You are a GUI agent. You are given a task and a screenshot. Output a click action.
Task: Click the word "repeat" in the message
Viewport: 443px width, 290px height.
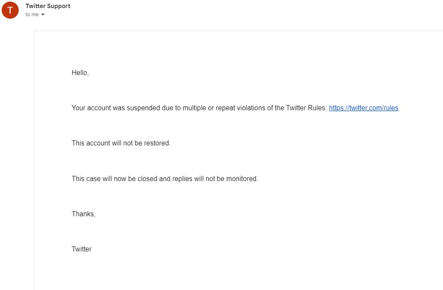click(x=226, y=108)
